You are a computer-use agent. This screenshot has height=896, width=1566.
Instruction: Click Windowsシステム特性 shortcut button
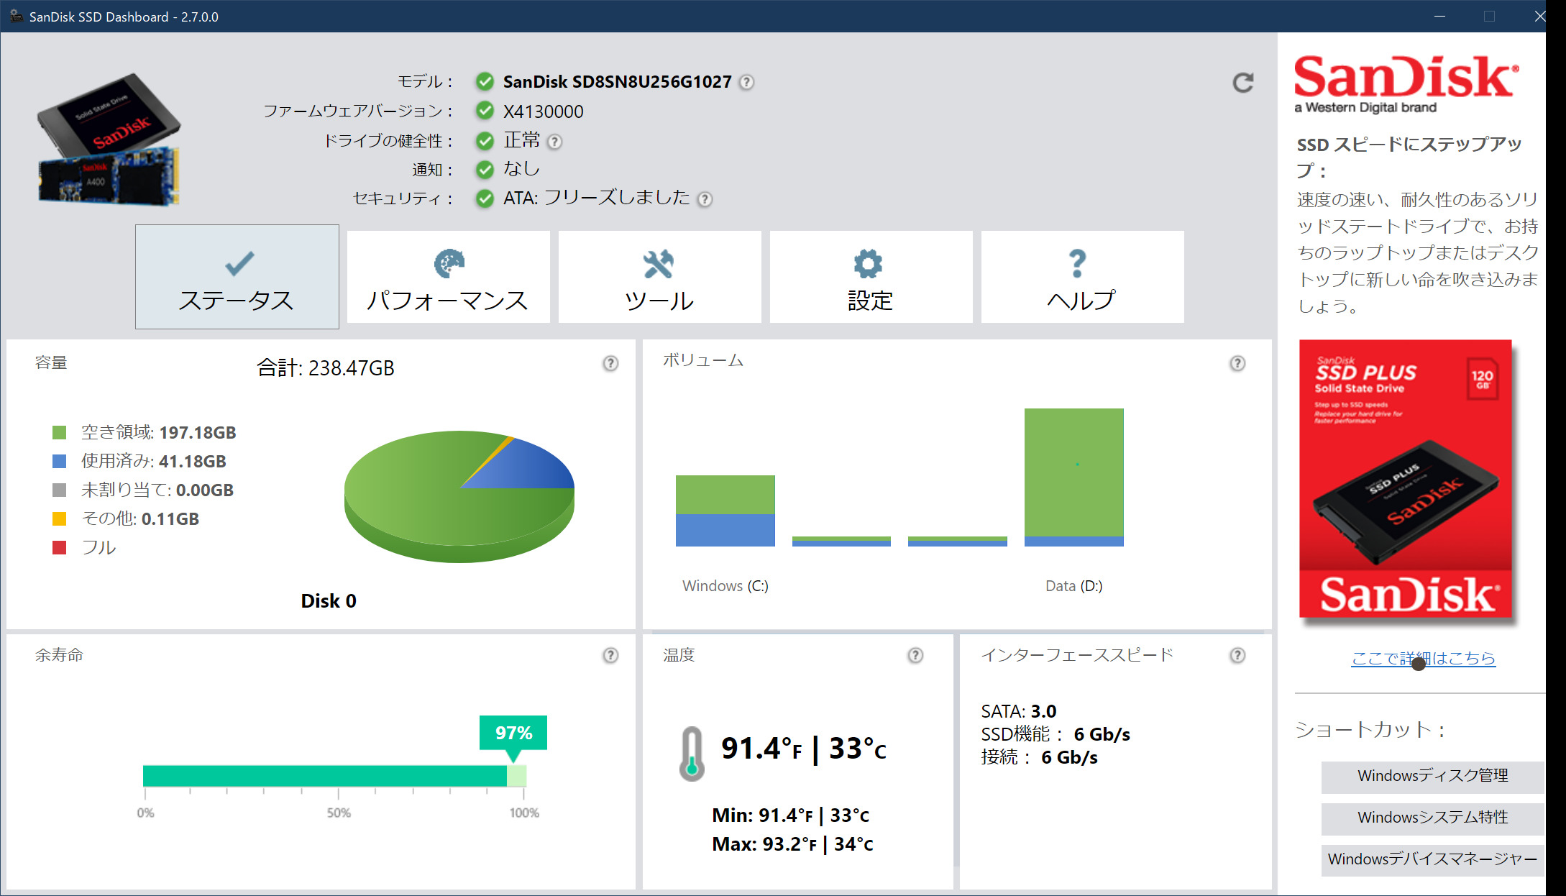pos(1432,818)
